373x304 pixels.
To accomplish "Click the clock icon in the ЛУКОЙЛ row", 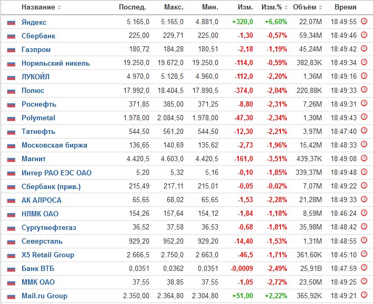I will click(x=364, y=76).
